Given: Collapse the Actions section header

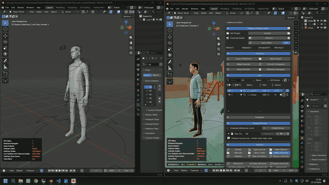Looking at the screenshot, I should pyautogui.click(x=258, y=145).
